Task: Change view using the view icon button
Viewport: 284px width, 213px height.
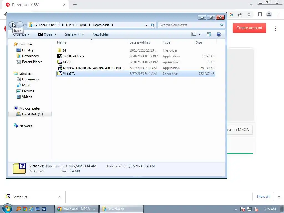Action: (193, 34)
